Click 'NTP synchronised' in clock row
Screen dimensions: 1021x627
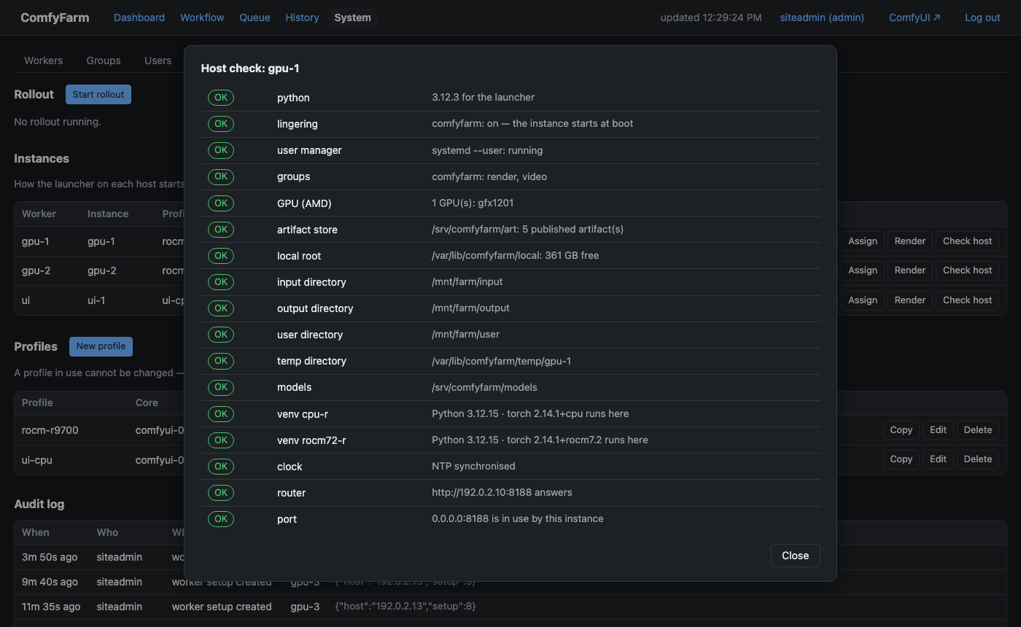[x=473, y=466]
